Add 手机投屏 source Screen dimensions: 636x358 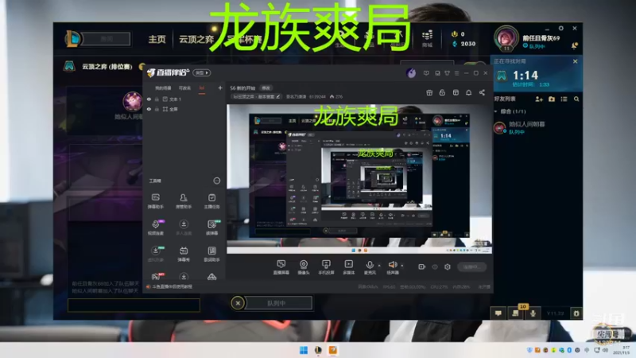326,267
